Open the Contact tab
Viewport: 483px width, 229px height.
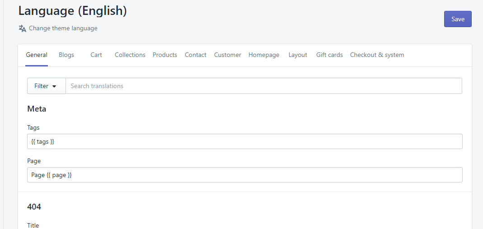point(196,55)
